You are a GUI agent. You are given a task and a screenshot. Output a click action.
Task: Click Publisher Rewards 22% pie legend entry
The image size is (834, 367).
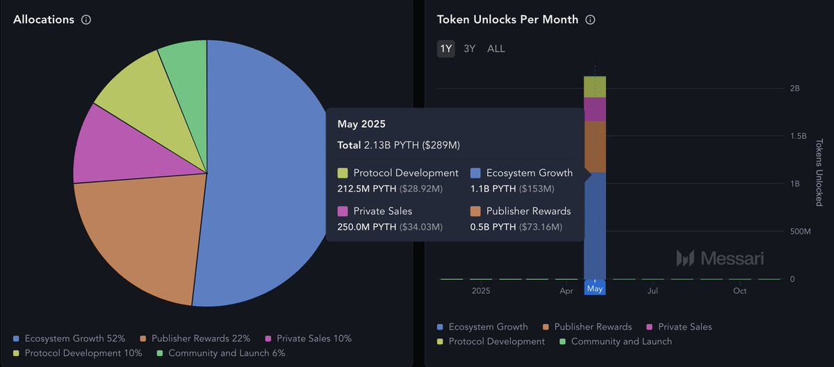[195, 339]
